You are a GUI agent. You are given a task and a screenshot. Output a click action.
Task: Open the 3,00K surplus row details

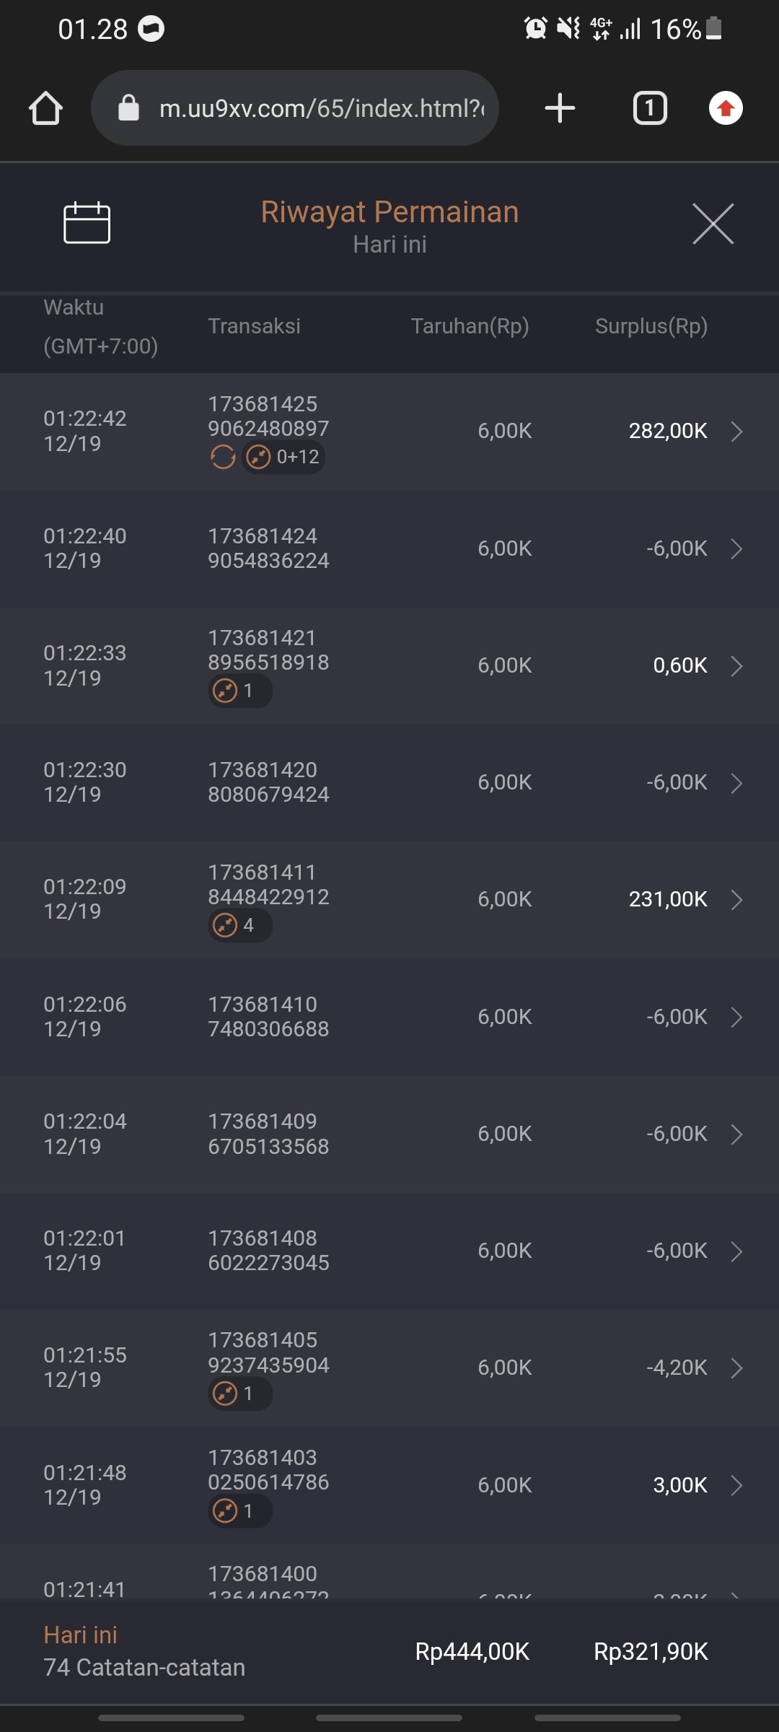click(736, 1485)
